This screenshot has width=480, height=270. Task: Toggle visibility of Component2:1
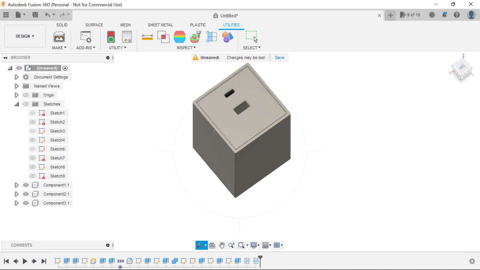click(26, 194)
